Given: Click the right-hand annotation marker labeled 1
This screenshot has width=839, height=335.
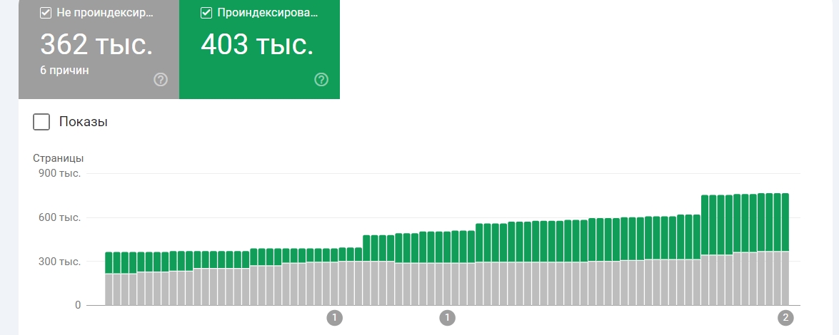Looking at the screenshot, I should [x=447, y=319].
